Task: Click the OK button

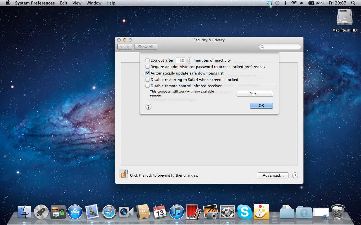Action: coord(261,105)
